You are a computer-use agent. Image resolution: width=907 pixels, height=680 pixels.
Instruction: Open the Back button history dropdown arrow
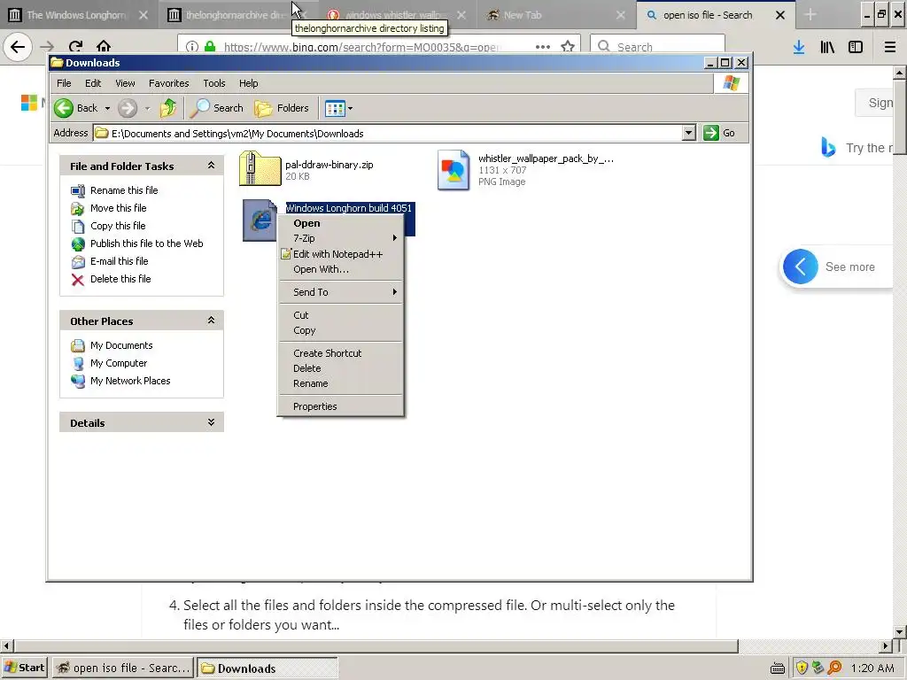107,108
